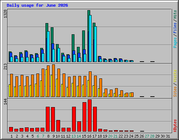The width and height of the screenshot is (179, 140).
Task: Click the red KBytes bar for day 13
Action: [x=74, y=119]
